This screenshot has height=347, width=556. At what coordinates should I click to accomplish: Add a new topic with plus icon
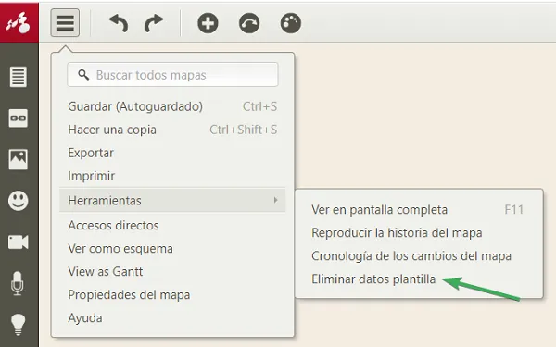(208, 23)
